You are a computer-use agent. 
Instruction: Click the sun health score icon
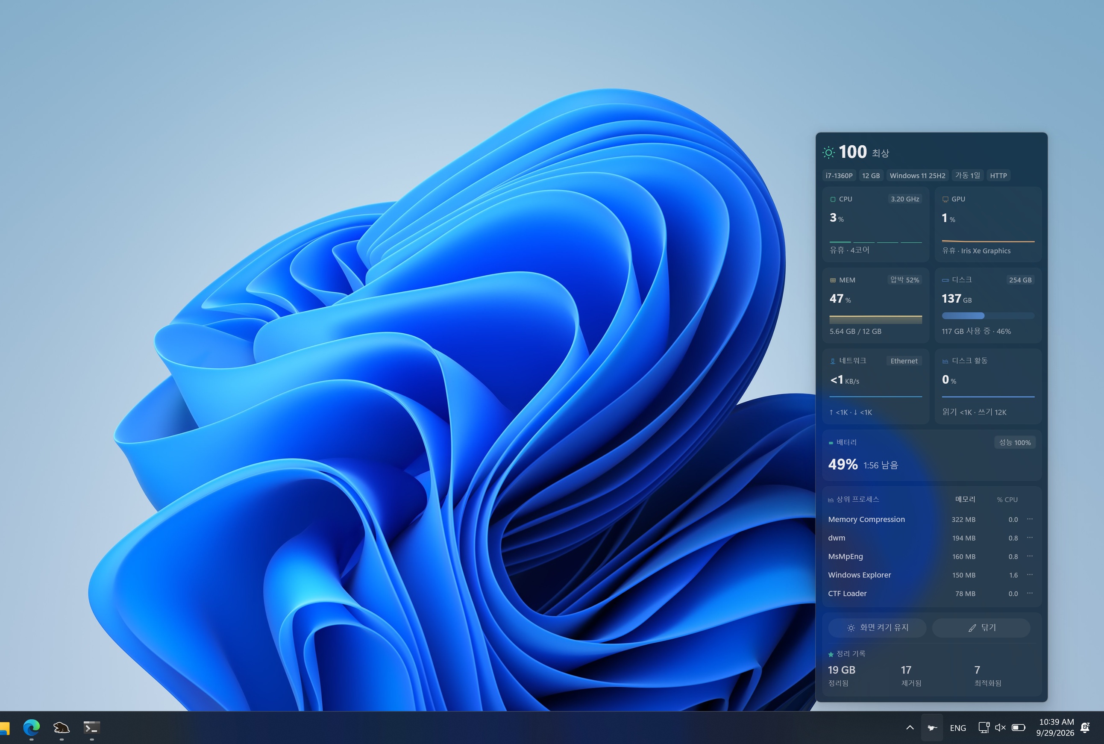click(828, 152)
